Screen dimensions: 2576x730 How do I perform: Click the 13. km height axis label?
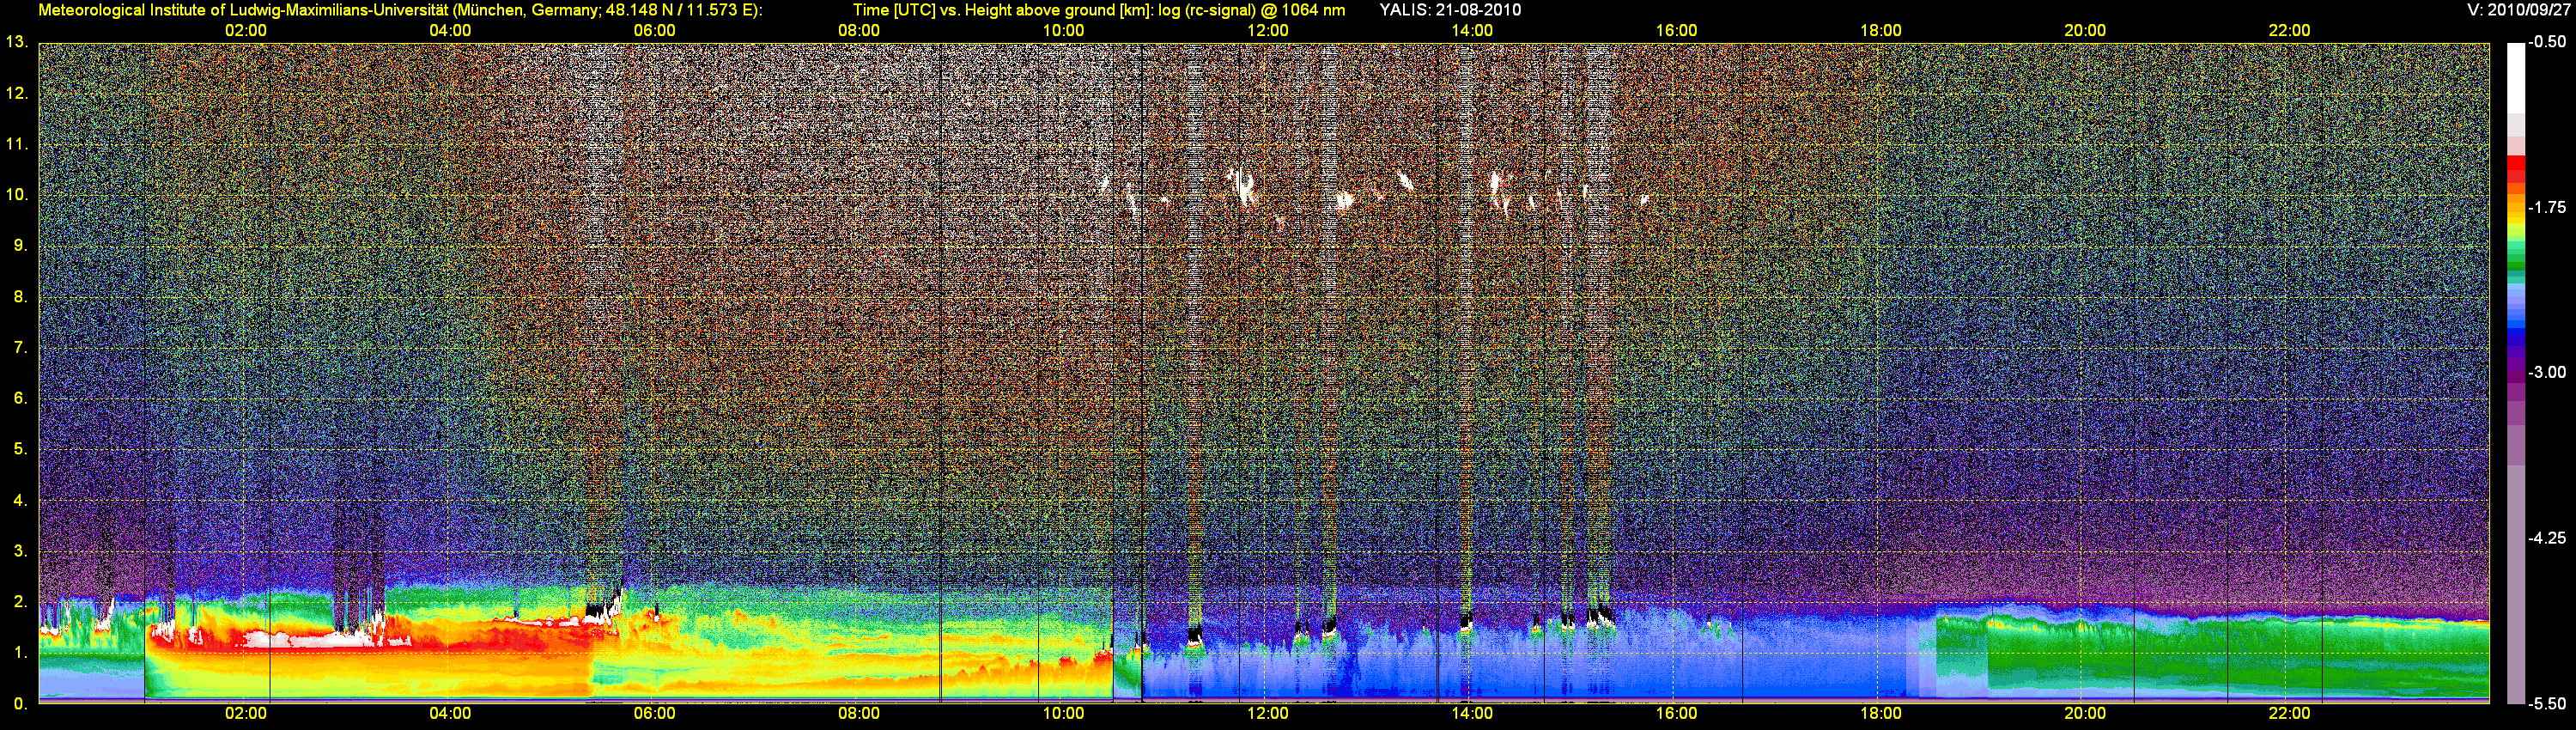click(x=17, y=42)
